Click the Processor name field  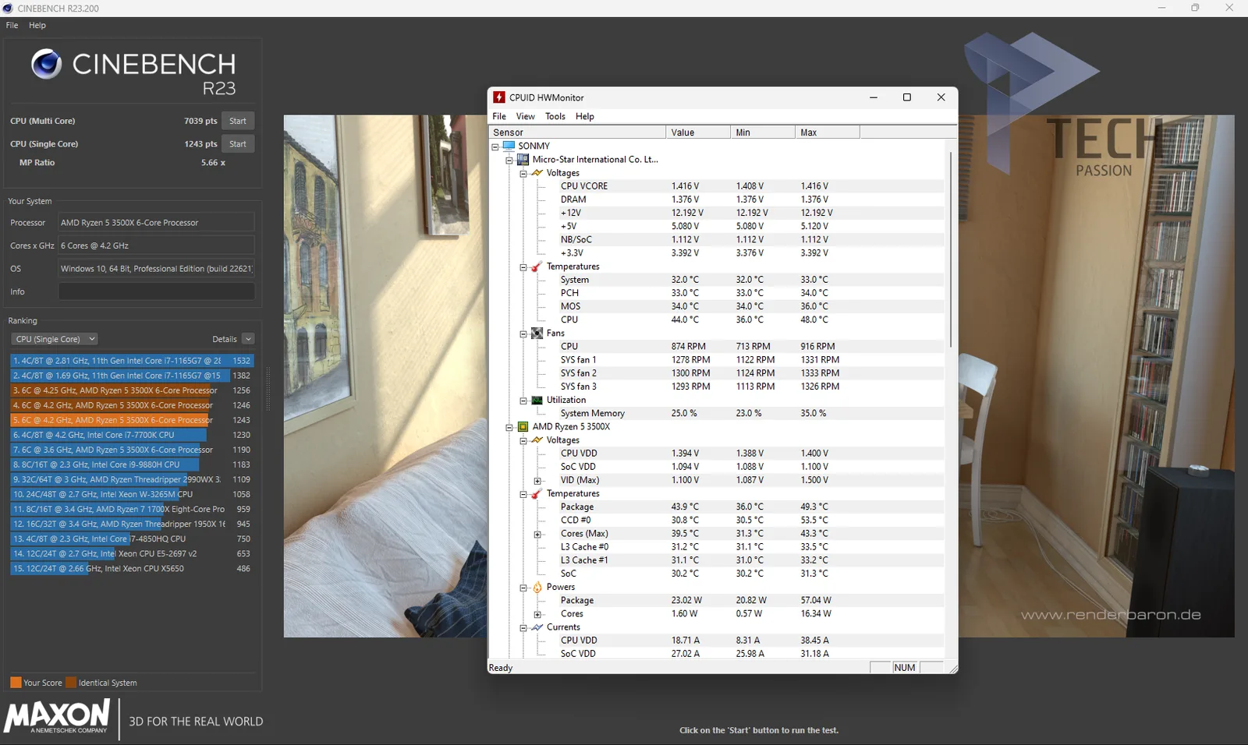click(156, 223)
